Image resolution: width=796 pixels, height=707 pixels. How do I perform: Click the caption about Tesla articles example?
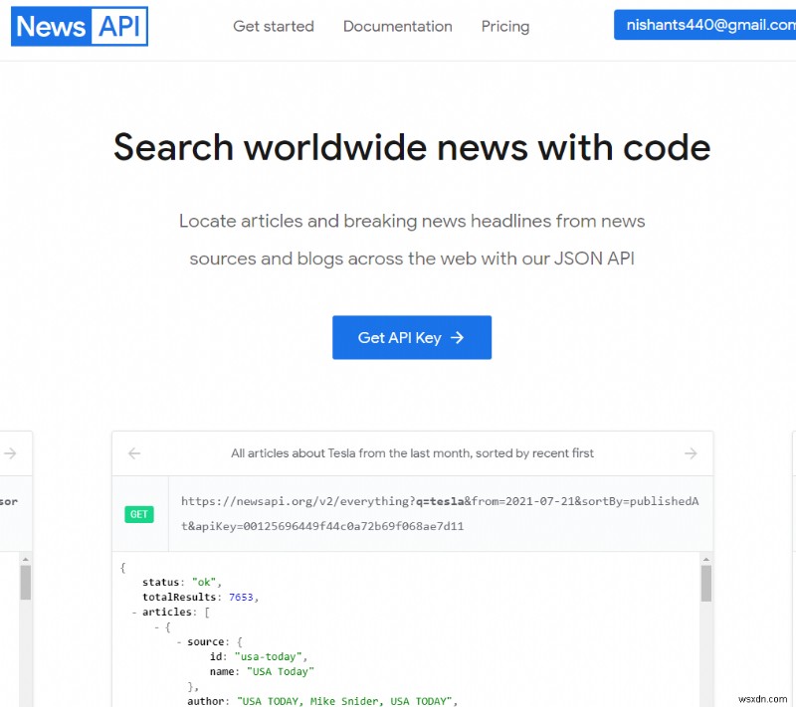412,452
